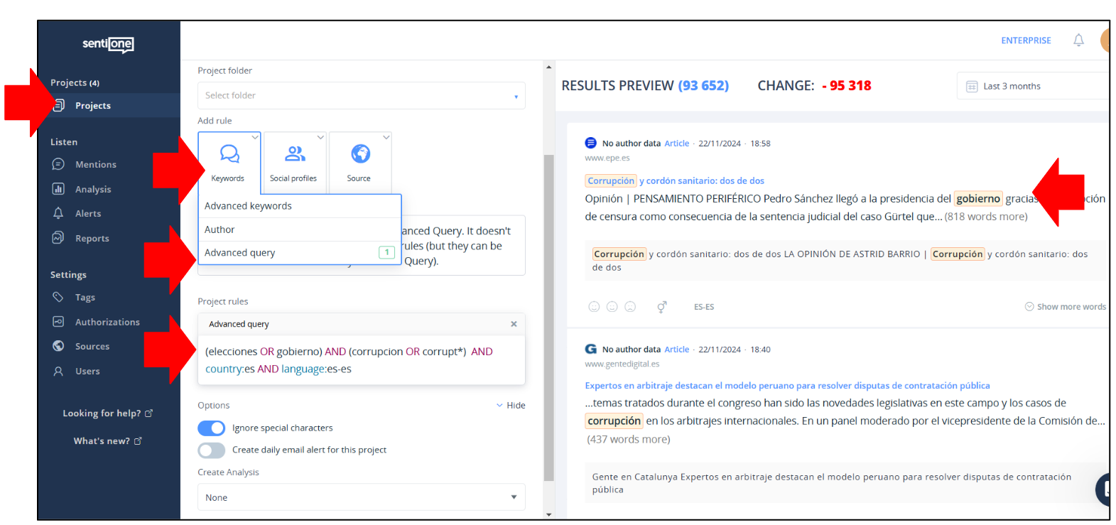Select Author from the rule menu

point(300,229)
